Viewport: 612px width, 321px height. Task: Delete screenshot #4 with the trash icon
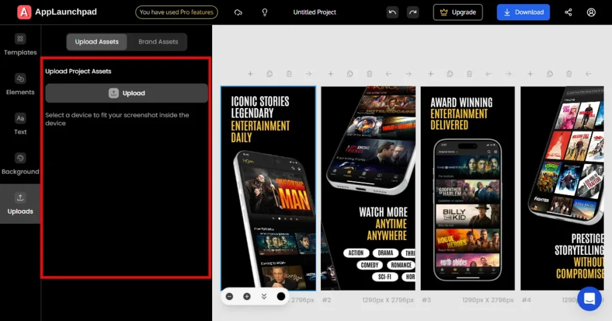point(569,73)
